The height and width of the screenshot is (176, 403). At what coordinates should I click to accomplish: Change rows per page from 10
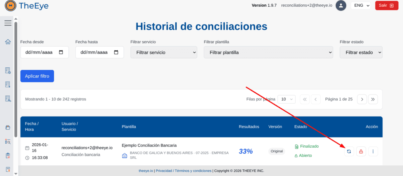pos(286,99)
